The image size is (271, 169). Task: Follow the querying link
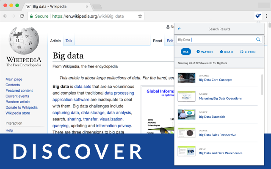point(60,126)
